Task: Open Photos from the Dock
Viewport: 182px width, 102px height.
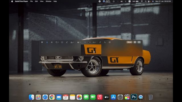Action: tap(79, 97)
